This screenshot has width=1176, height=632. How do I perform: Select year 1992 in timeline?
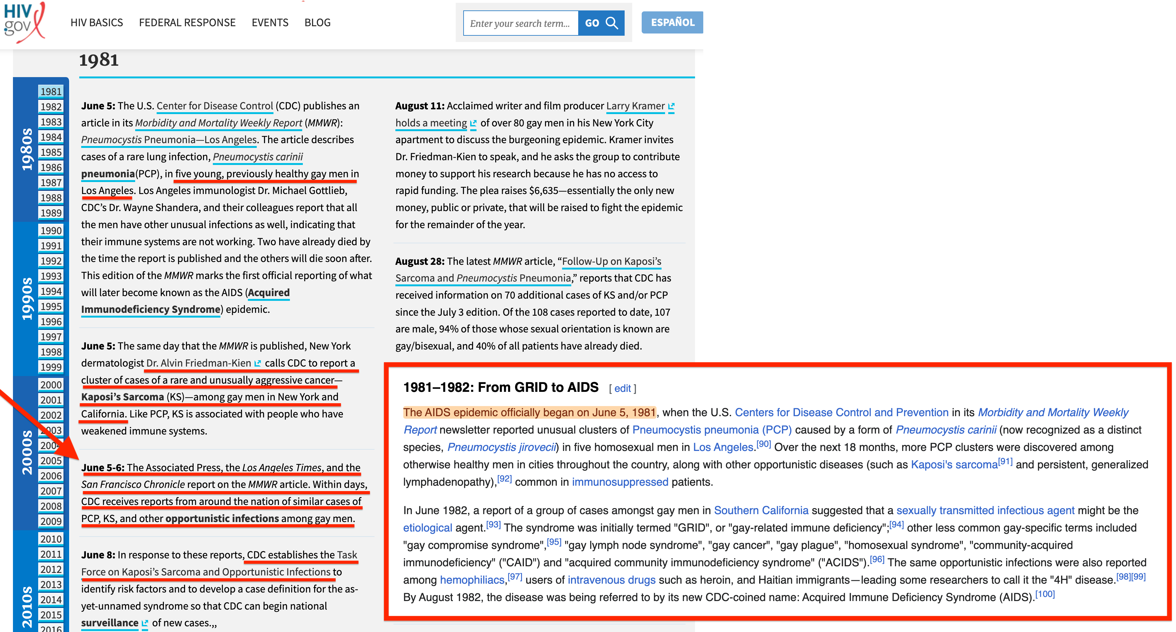tap(51, 261)
